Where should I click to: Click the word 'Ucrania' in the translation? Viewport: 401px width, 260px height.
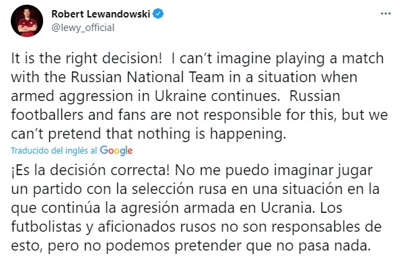[288, 208]
